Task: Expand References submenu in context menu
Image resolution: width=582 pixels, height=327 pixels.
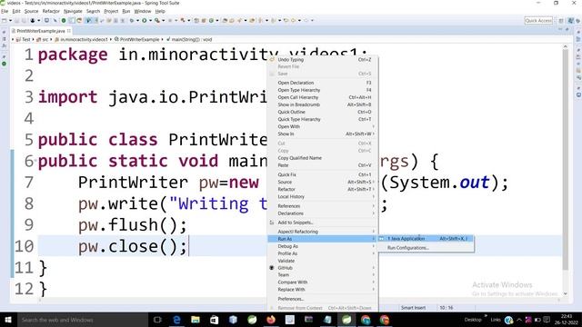Action: coord(323,206)
